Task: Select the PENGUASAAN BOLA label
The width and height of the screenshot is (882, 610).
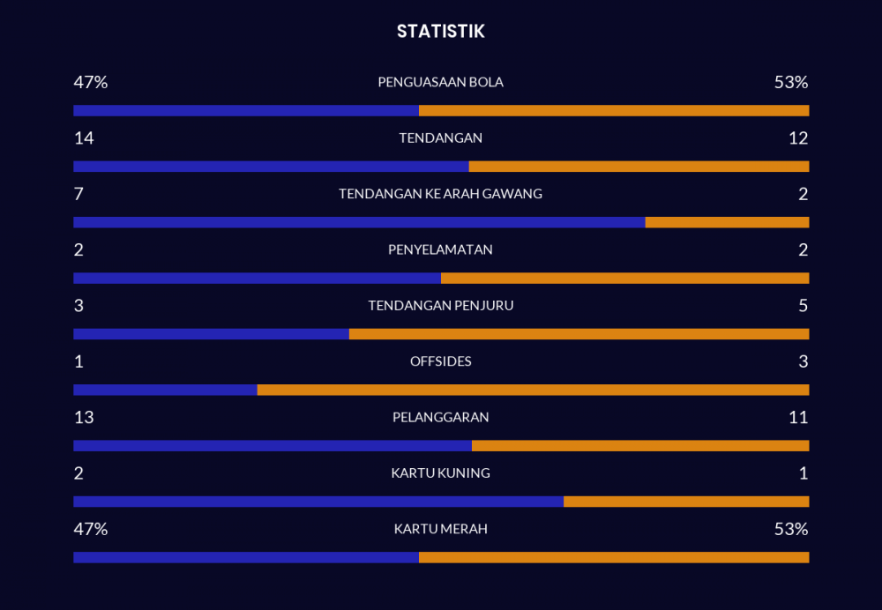Action: [x=440, y=82]
